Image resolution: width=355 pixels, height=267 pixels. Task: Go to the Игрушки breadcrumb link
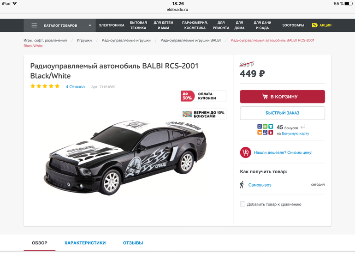pyautogui.click(x=84, y=40)
